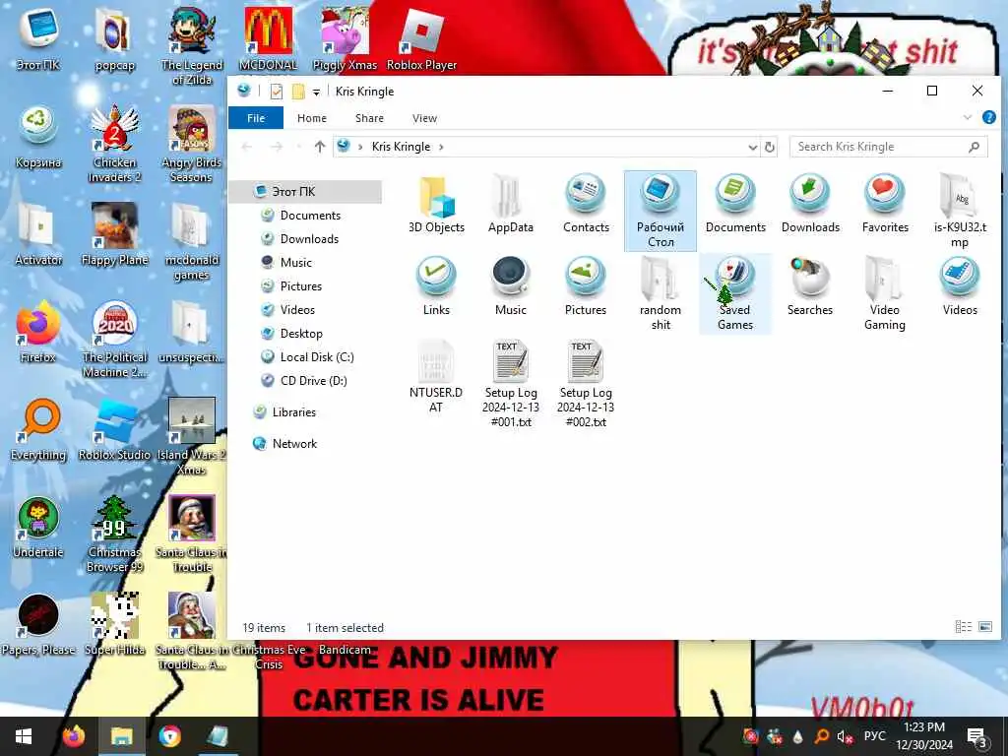Click muted volume icon in tray
Image resolution: width=1008 pixels, height=756 pixels.
point(844,736)
